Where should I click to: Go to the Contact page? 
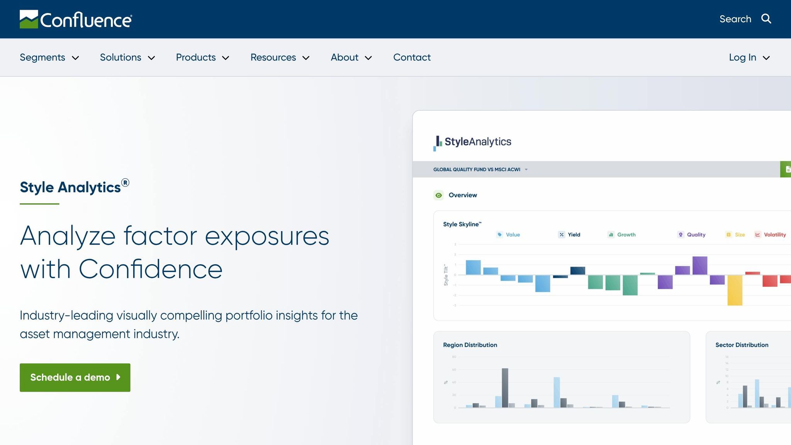pos(412,57)
